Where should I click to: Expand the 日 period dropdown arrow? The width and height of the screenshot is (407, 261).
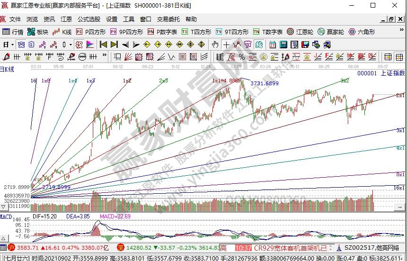pyautogui.click(x=12, y=45)
